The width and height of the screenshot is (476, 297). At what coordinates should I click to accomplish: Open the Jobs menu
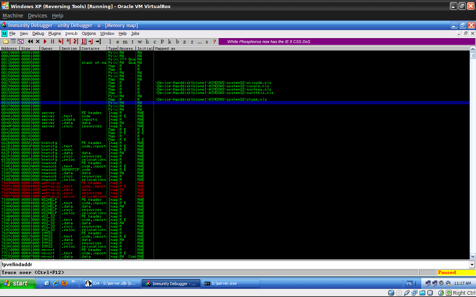click(x=135, y=33)
